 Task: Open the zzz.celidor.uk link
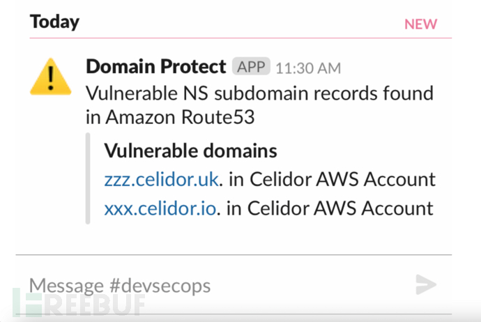pyautogui.click(x=160, y=179)
